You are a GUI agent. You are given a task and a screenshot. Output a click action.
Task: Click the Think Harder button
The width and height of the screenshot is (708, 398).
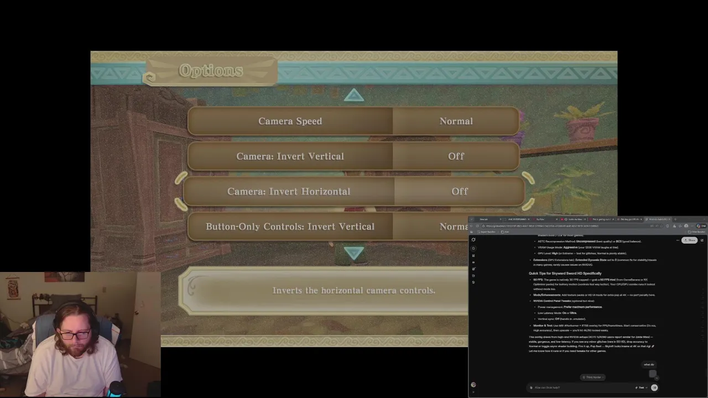point(593,377)
